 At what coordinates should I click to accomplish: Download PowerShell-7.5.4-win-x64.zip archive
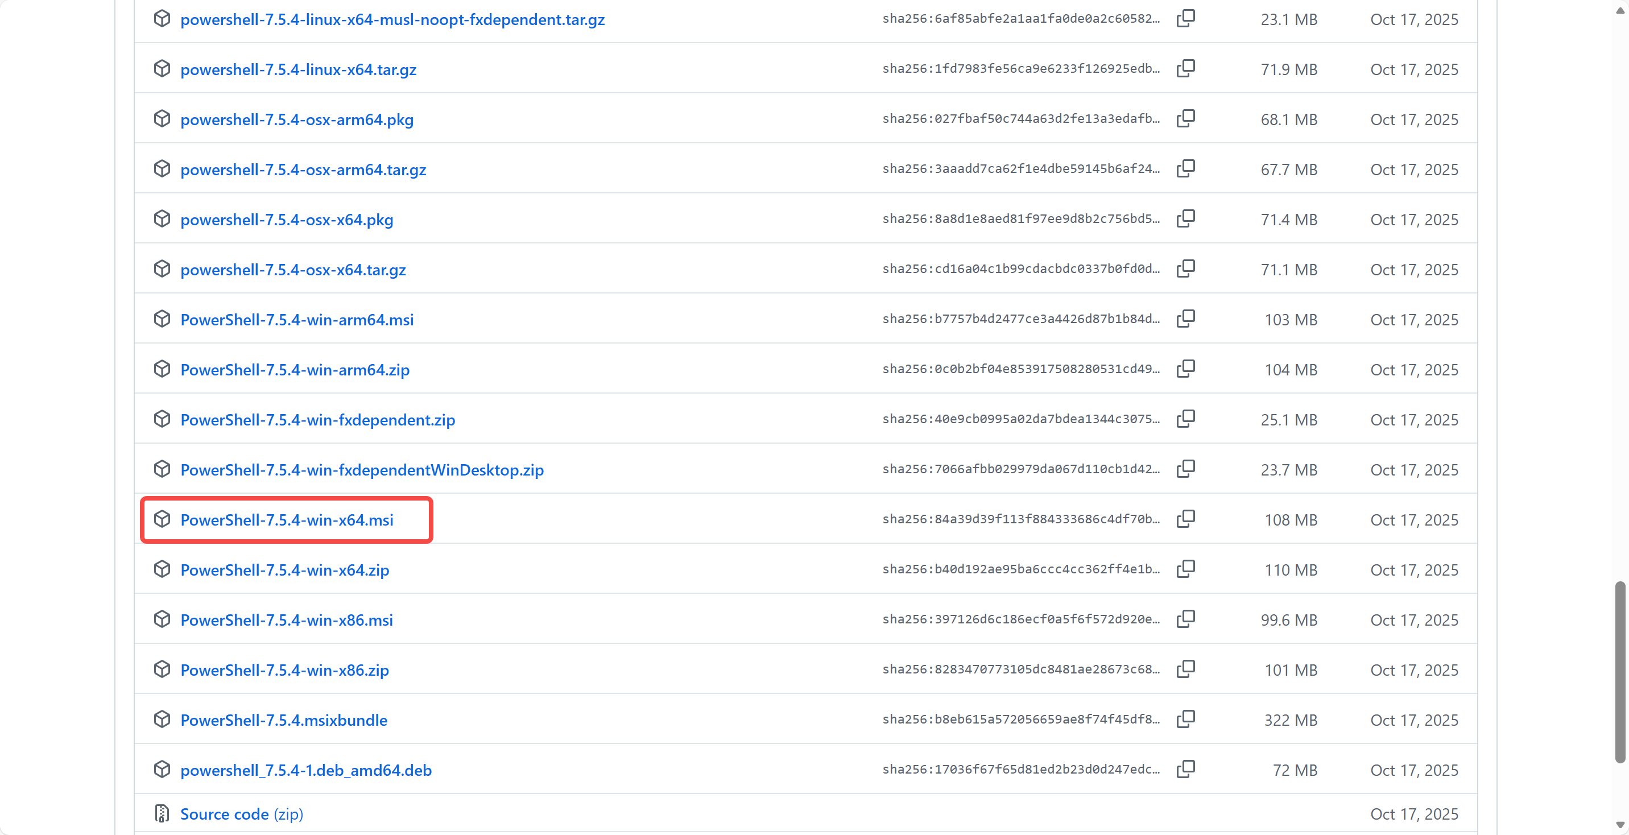click(x=284, y=570)
